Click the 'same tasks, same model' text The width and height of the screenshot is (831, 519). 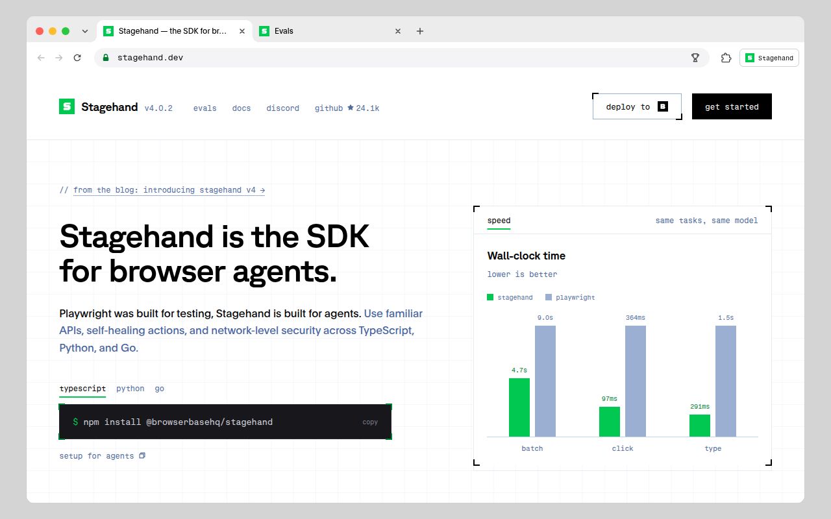[x=707, y=221]
